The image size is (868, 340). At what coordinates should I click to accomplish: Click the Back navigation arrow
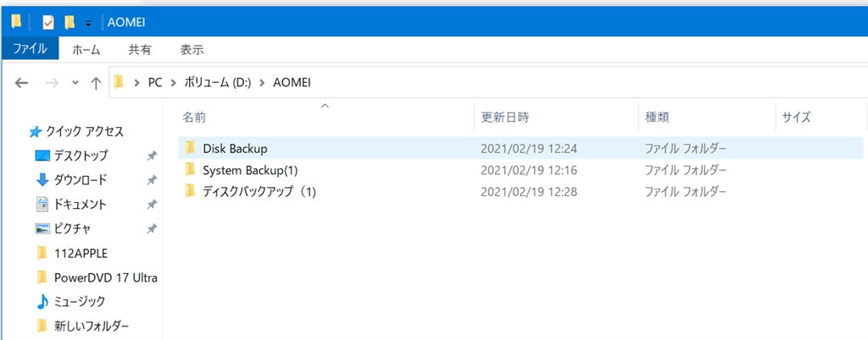pos(22,83)
